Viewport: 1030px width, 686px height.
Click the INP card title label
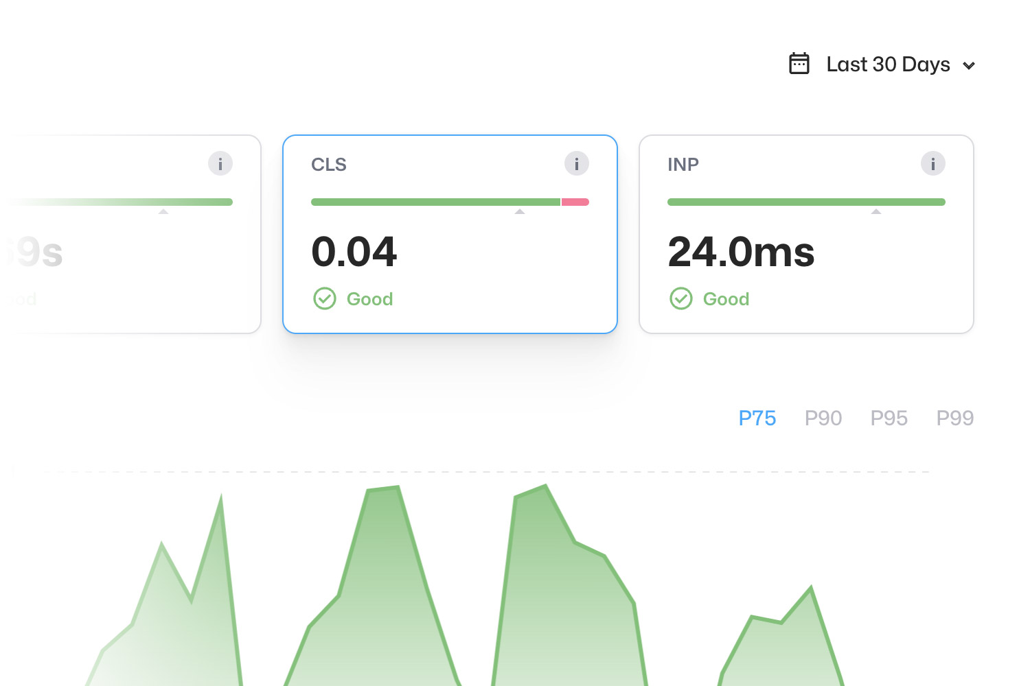[683, 165]
